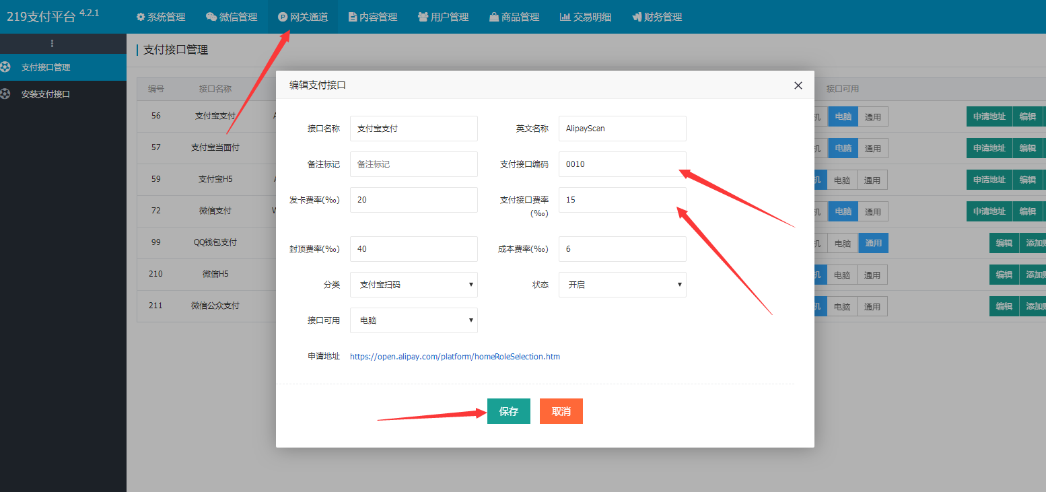The height and width of the screenshot is (492, 1046).
Task: Click the 微信支付 cell in row 72
Action: coord(215,211)
